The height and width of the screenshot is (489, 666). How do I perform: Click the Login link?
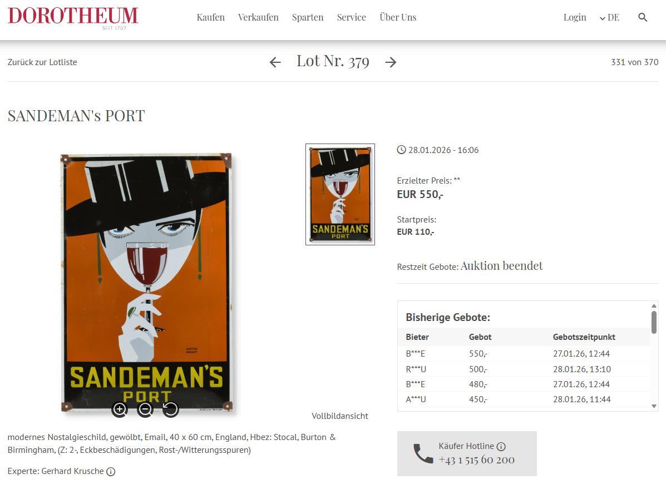pos(574,17)
